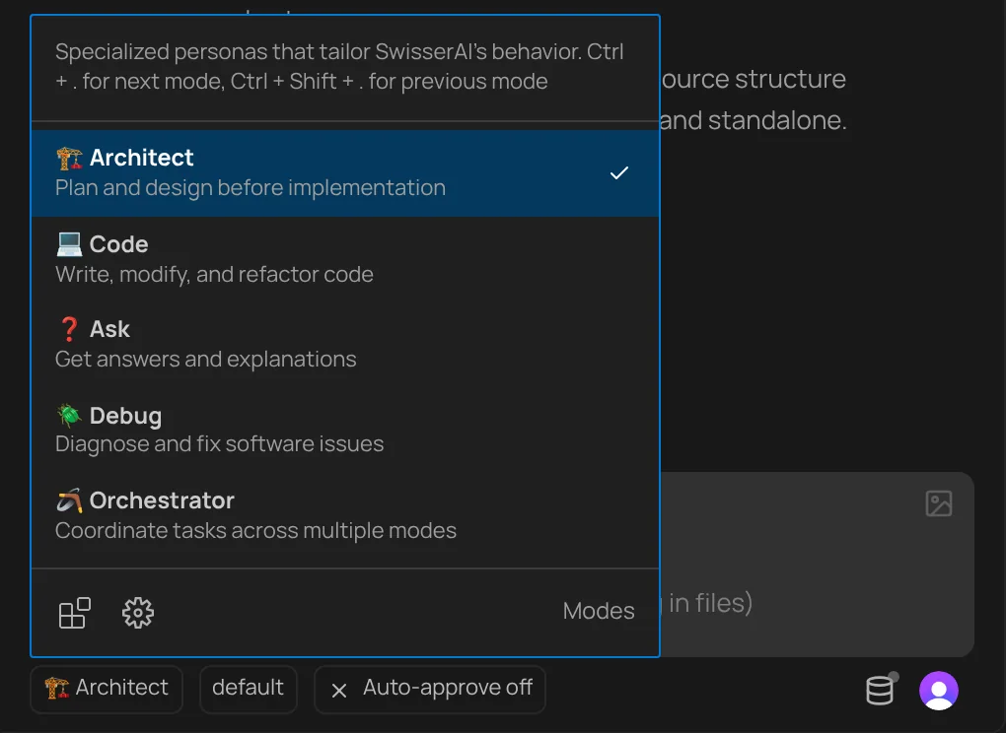
Task: Open mode settings gear icon
Action: click(138, 613)
